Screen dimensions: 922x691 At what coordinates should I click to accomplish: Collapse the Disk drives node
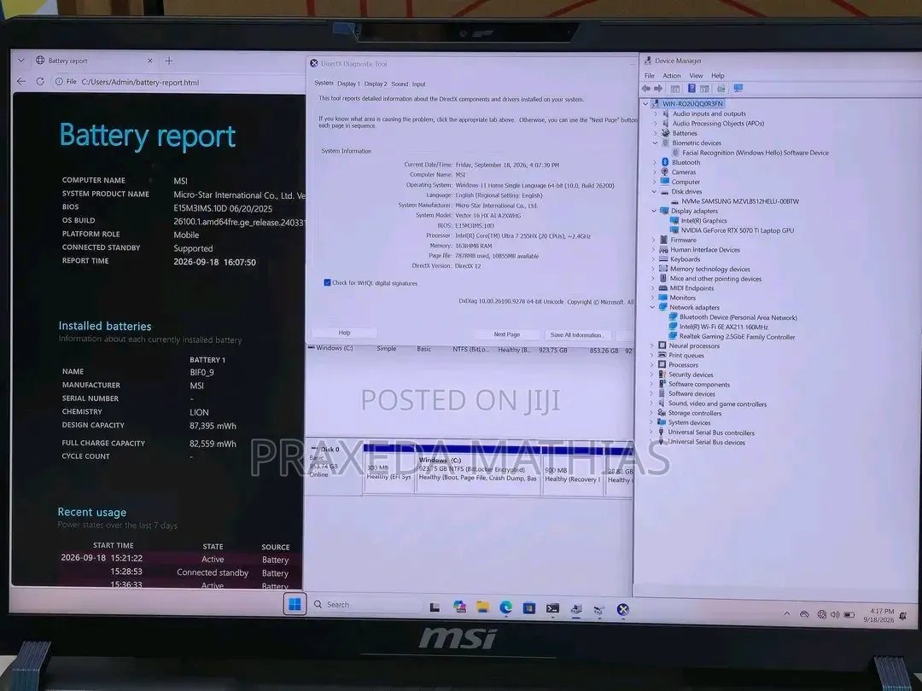point(655,192)
